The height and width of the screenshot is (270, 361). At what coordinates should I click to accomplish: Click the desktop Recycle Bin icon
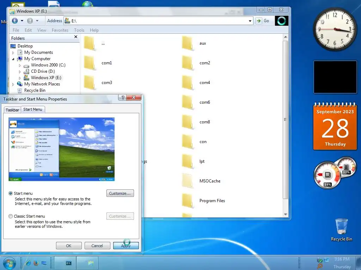[341, 230]
